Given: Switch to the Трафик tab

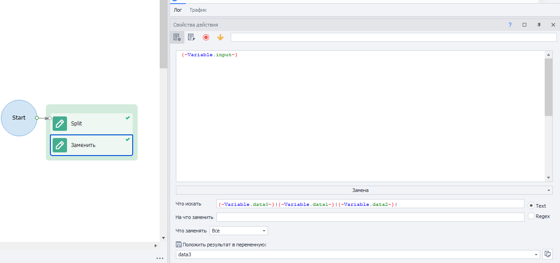Looking at the screenshot, I should 198,10.
